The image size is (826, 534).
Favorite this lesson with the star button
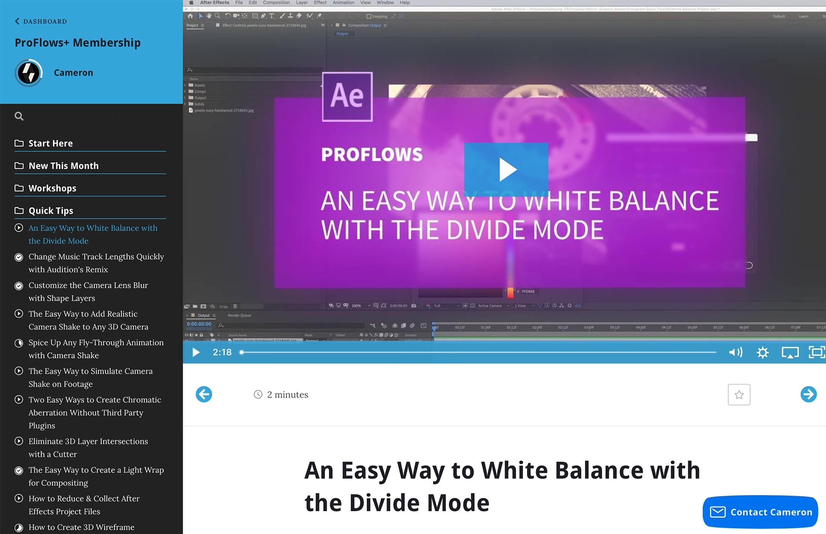[739, 394]
